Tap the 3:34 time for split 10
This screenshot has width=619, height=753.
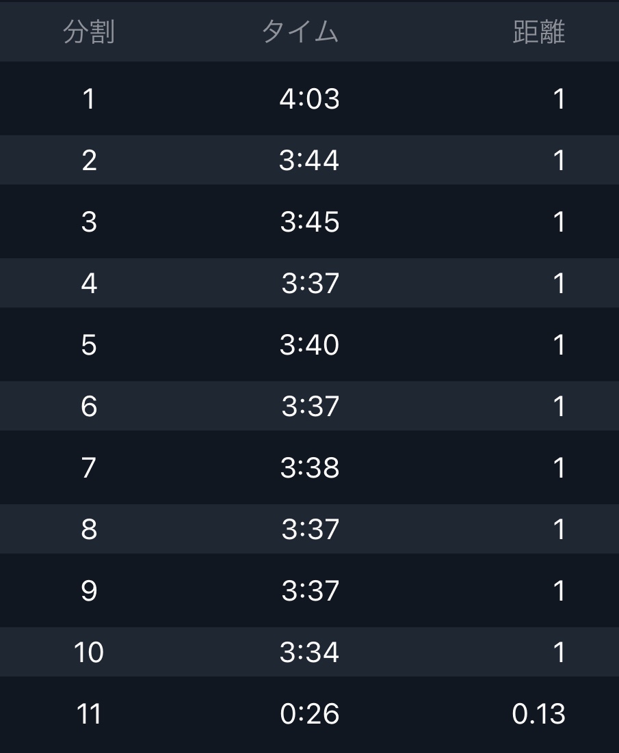pyautogui.click(x=309, y=653)
